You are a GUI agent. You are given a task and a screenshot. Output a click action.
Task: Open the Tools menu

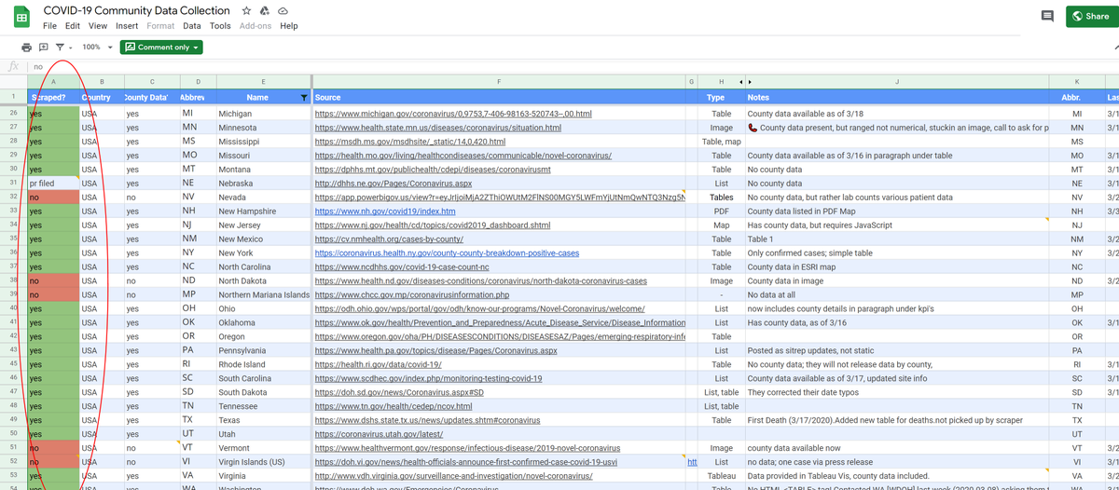(x=220, y=26)
